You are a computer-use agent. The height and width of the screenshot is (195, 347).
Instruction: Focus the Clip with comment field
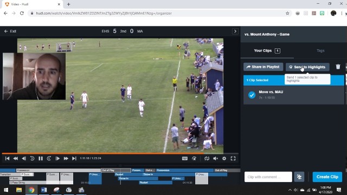tap(268, 177)
